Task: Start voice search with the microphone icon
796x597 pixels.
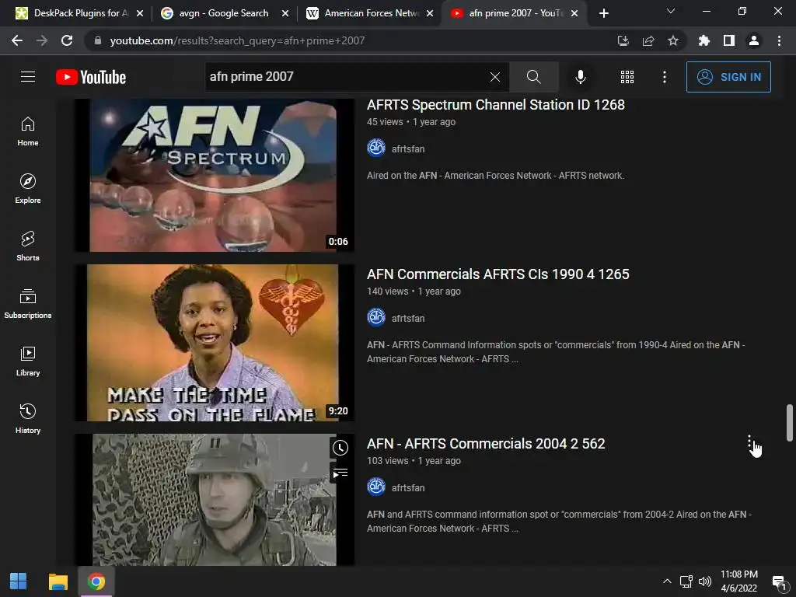Action: pos(580,77)
